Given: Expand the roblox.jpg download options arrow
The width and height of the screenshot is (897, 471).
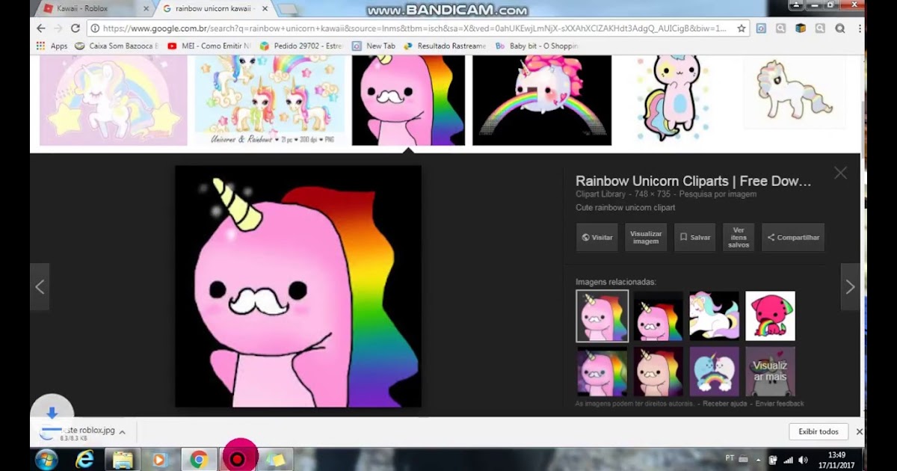Looking at the screenshot, I should pyautogui.click(x=122, y=432).
